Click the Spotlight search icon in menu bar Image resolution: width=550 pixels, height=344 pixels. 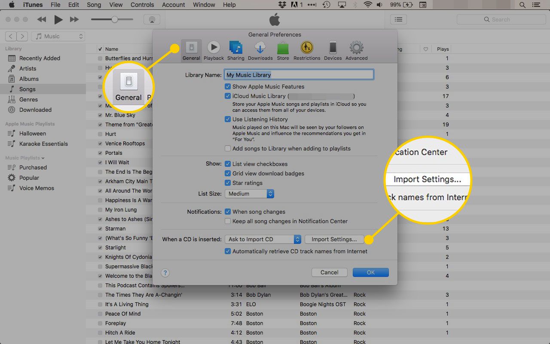pyautogui.click(x=522, y=5)
